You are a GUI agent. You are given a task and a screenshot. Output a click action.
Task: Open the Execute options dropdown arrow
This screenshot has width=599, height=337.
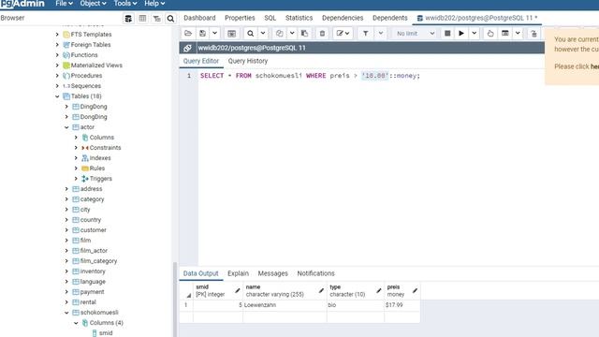[x=475, y=34]
